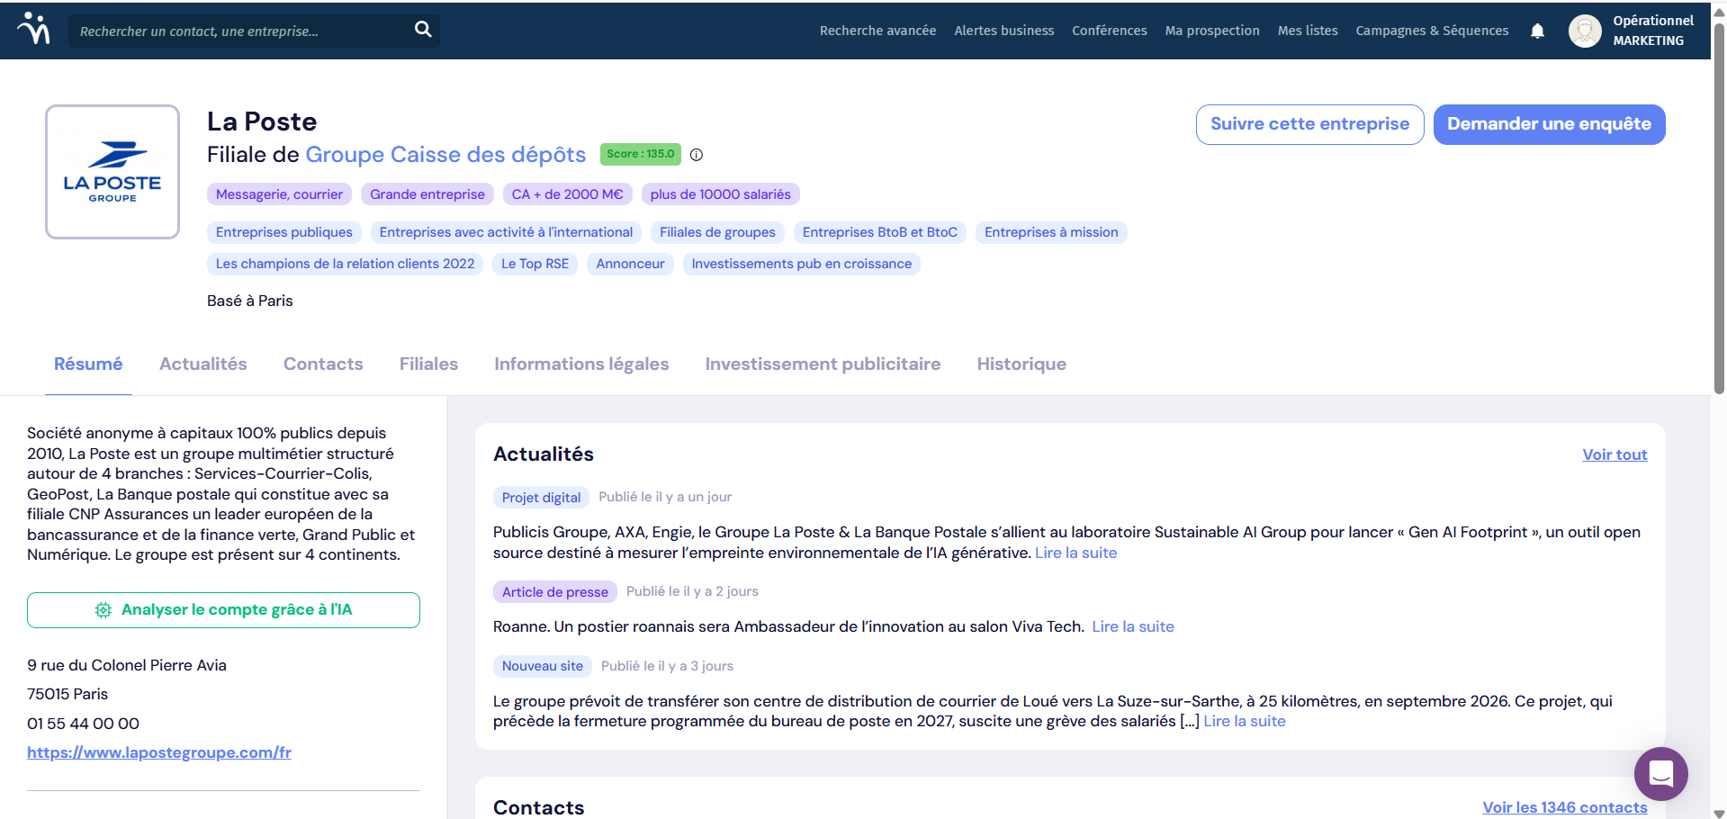Click the address 9 rue du Colonel Pierre Avia
Image resolution: width=1727 pixels, height=819 pixels.
tap(127, 665)
